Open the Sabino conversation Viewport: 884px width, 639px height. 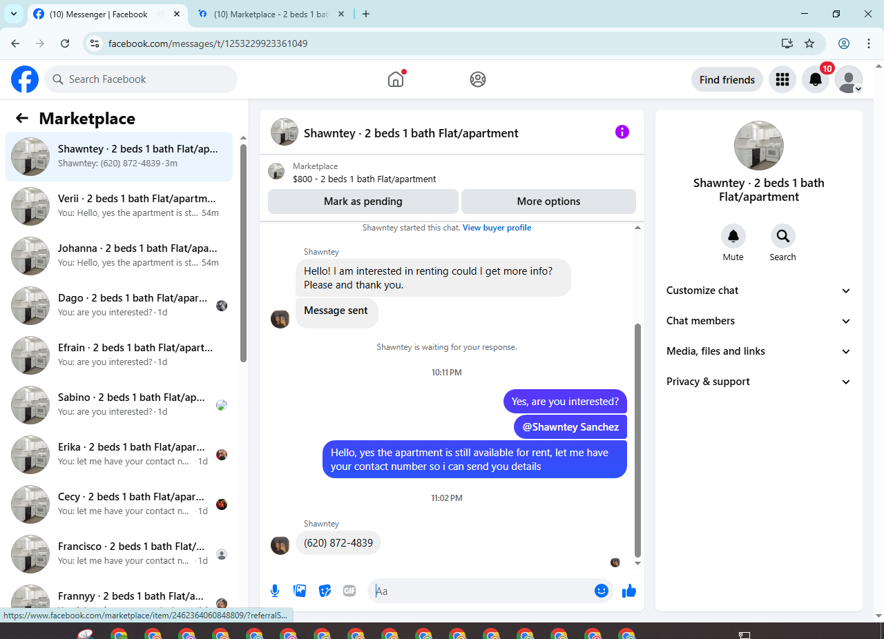[x=119, y=405]
